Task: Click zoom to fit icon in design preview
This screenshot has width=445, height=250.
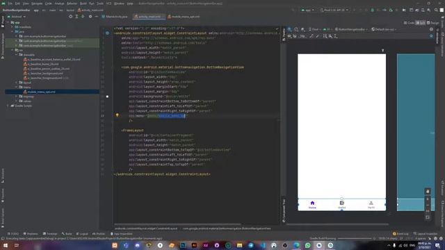Action: [428, 217]
